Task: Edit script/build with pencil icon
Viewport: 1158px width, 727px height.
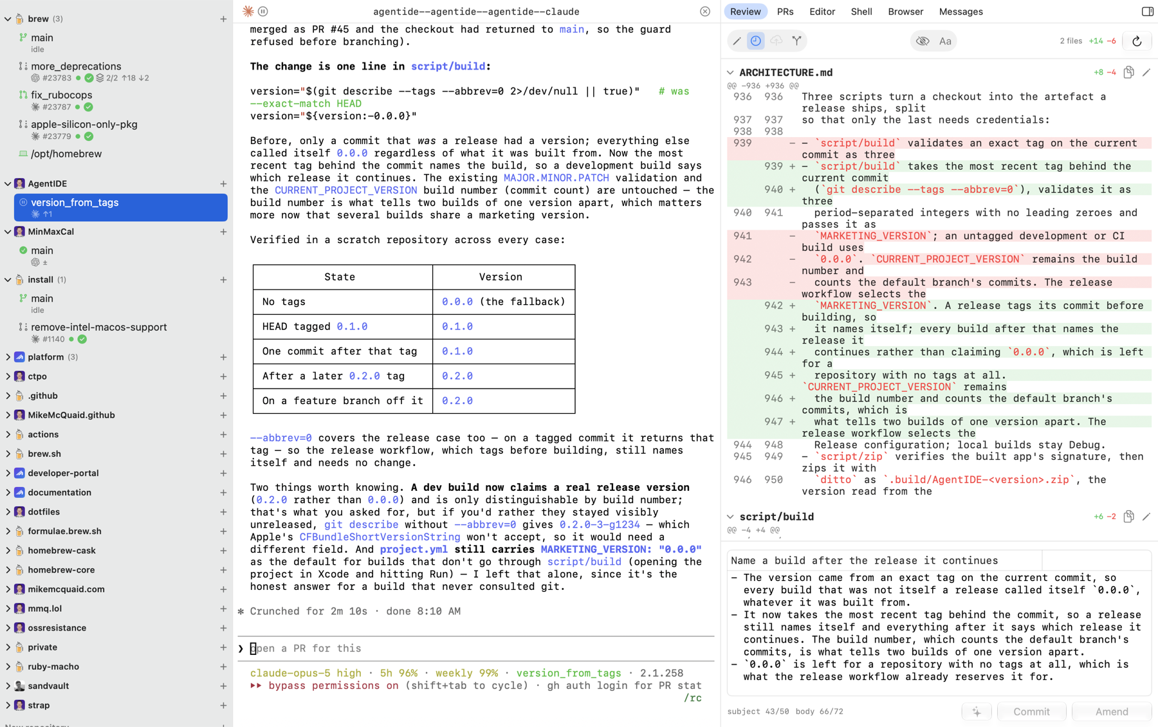Action: point(1146,517)
